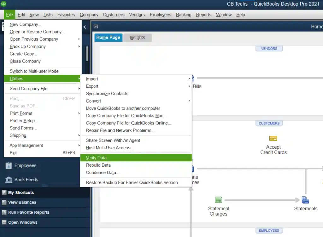The image size is (323, 237).
Task: Click the My Shortcuts icon
Action: click(4, 193)
